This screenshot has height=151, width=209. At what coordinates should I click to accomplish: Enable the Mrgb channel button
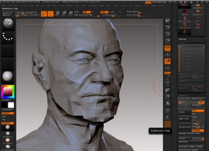point(77,12)
